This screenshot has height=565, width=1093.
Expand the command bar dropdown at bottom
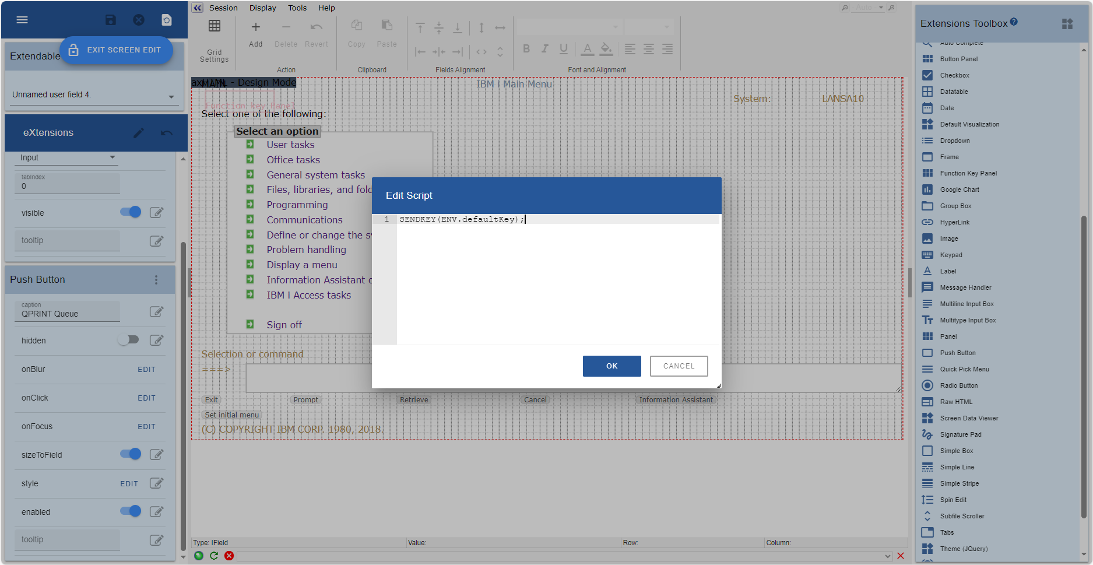pos(887,556)
